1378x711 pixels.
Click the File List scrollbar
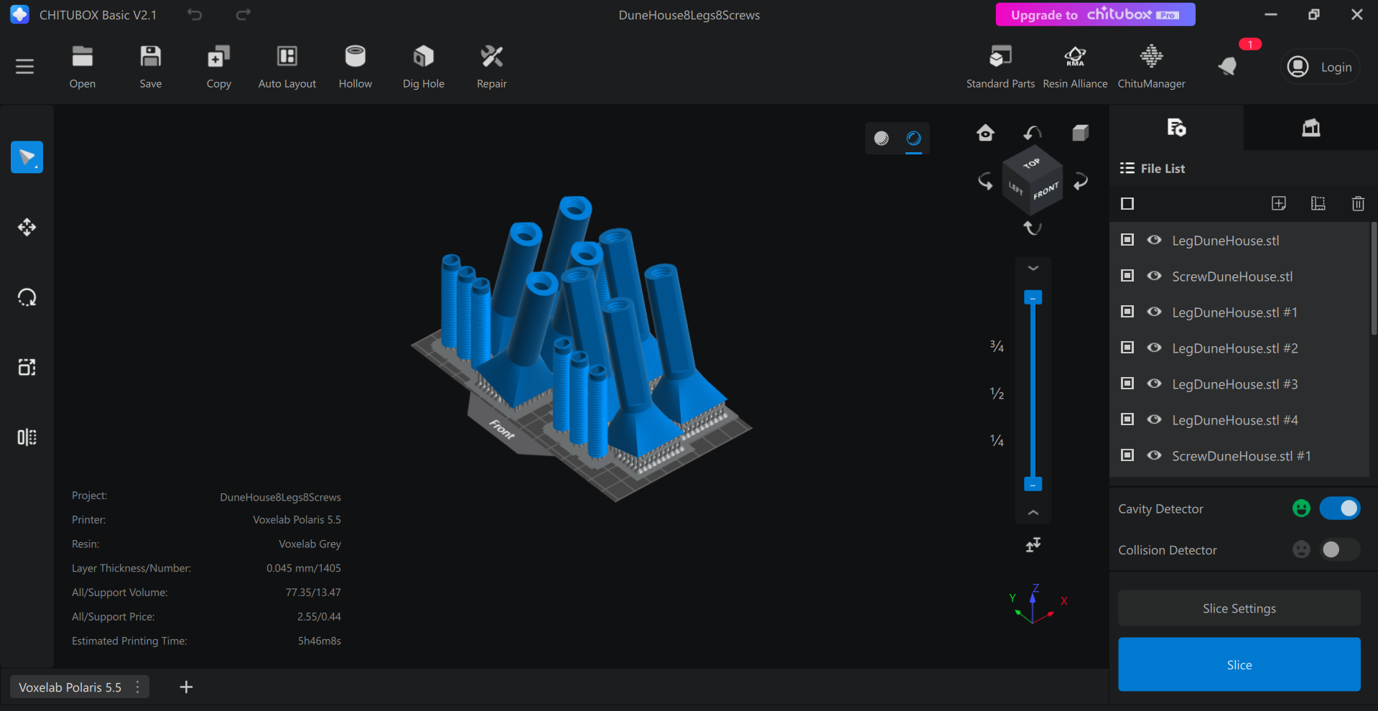pyautogui.click(x=1374, y=280)
